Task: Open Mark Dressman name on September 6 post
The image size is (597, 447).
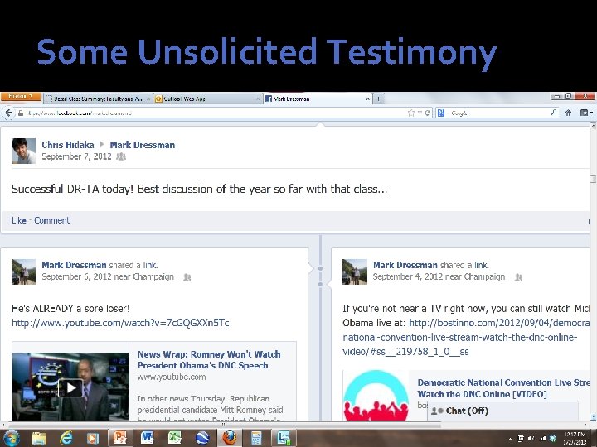Action: (x=74, y=265)
